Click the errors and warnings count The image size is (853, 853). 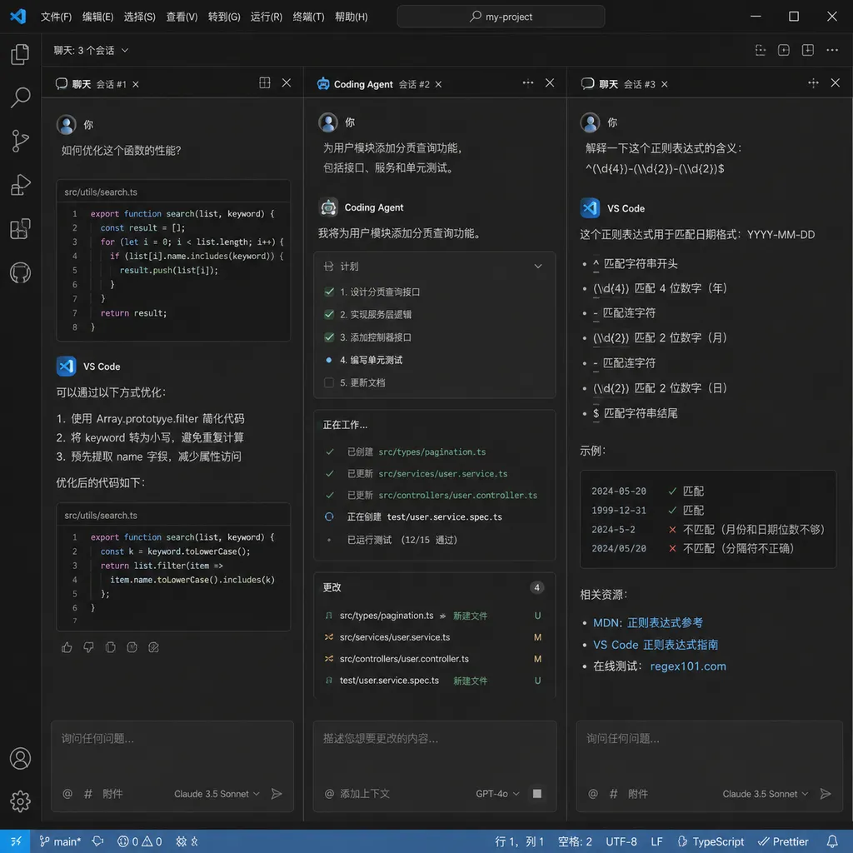pyautogui.click(x=140, y=841)
